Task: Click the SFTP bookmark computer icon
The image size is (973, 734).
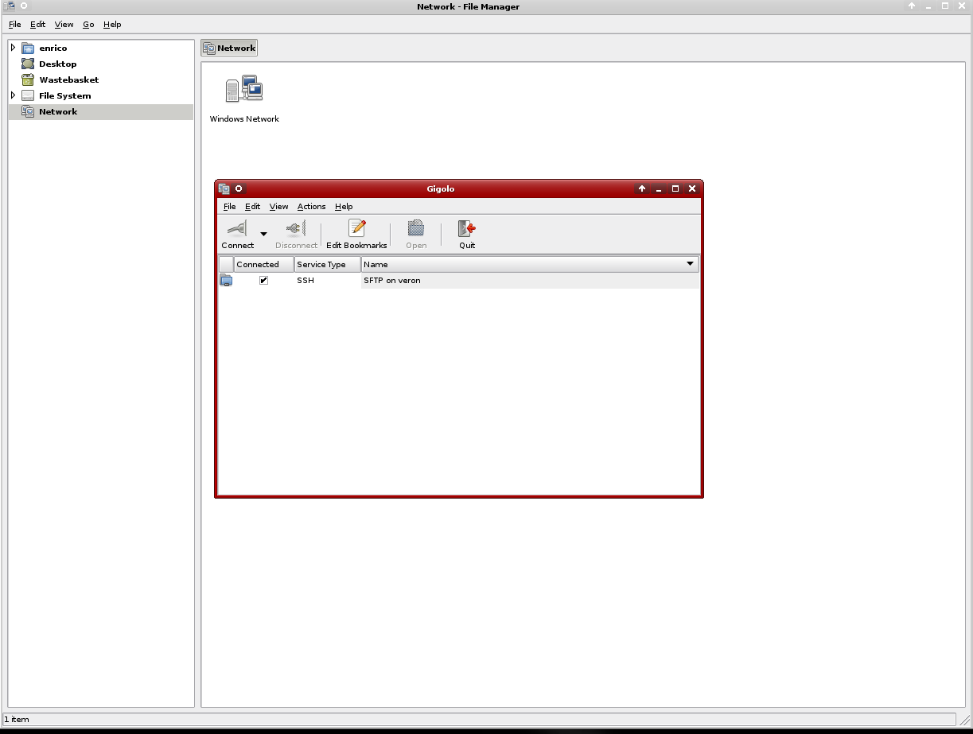Action: (x=226, y=281)
